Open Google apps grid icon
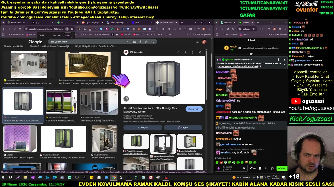The width and height of the screenshot is (334, 187). [x=197, y=42]
